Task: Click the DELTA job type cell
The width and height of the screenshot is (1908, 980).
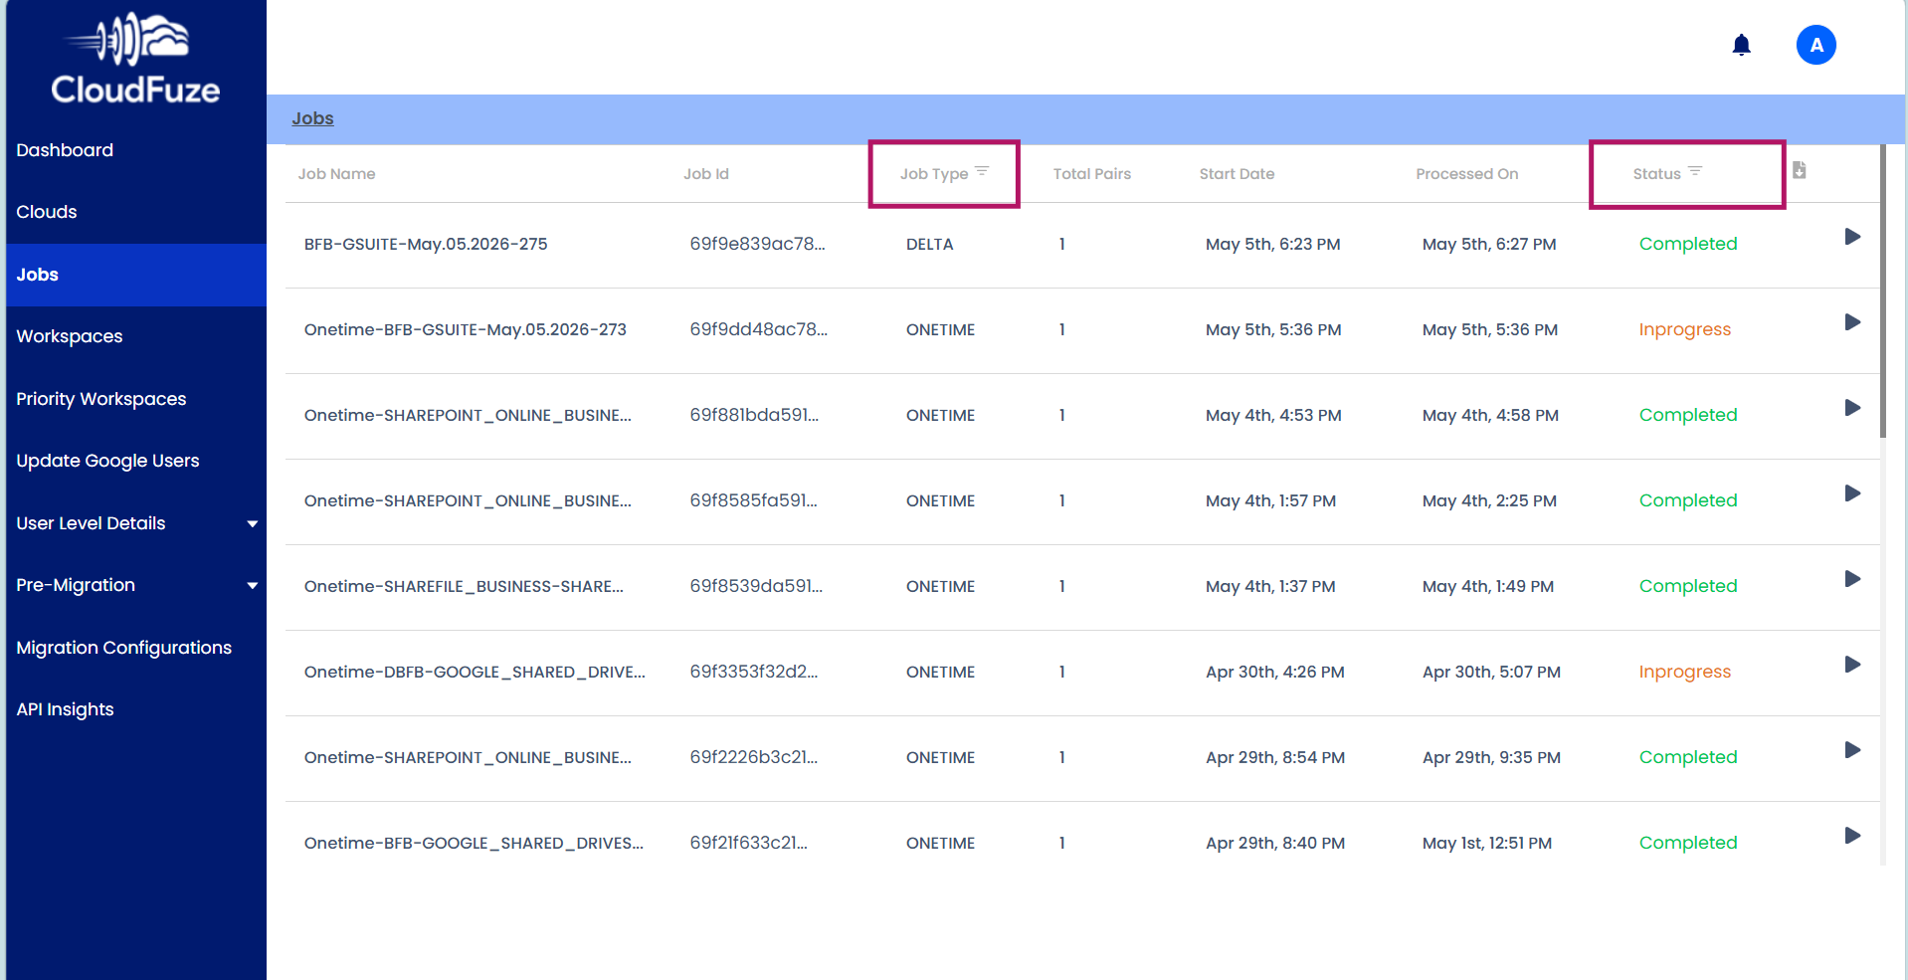Action: pyautogui.click(x=929, y=244)
